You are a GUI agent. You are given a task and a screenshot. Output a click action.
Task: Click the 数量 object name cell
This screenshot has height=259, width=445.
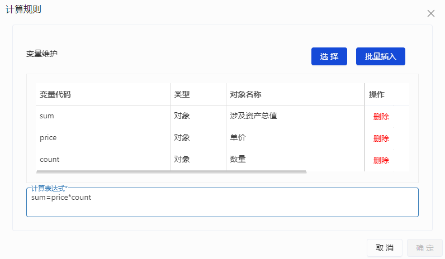click(x=238, y=159)
